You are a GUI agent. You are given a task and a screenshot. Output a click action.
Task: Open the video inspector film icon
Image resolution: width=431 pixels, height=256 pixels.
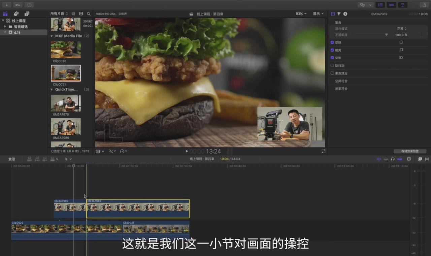tap(333, 14)
